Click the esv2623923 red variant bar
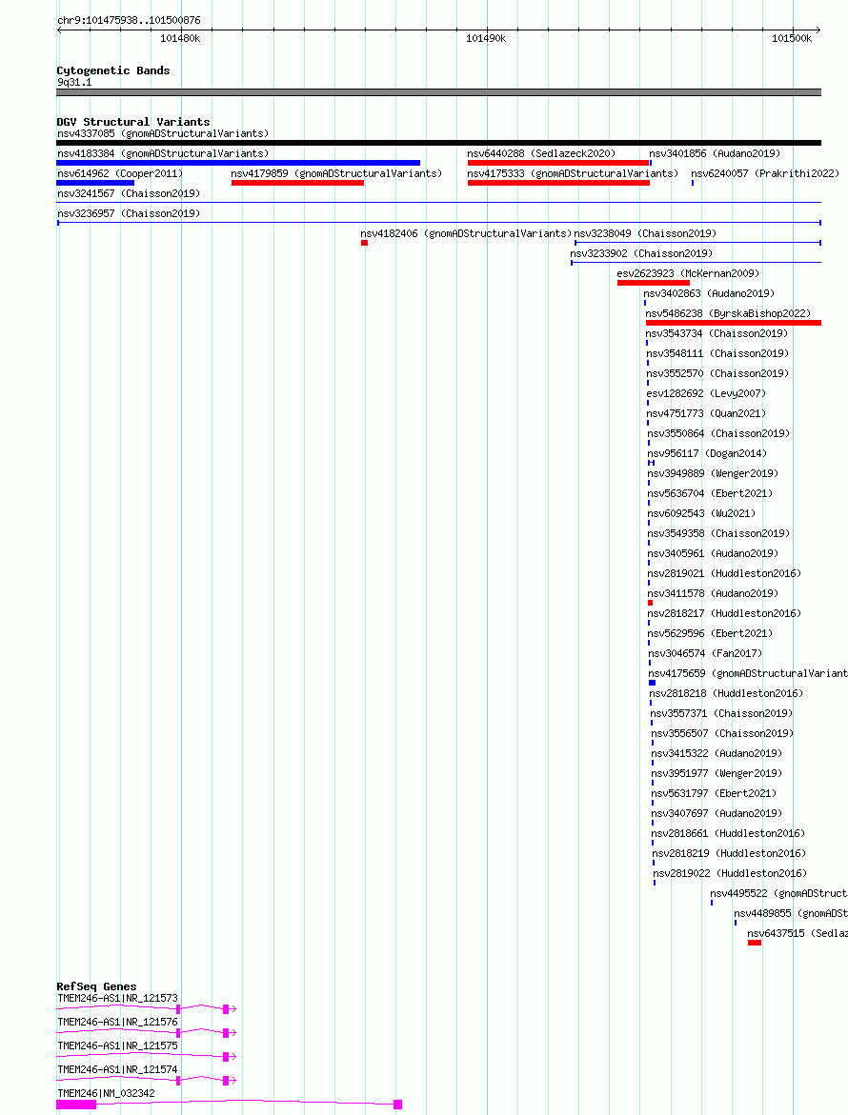Screen dimensions: 848x1115 pyautogui.click(x=653, y=283)
